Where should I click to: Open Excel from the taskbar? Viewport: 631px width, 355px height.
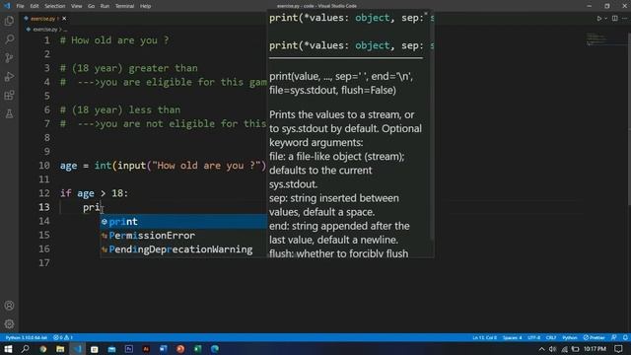pos(197,349)
